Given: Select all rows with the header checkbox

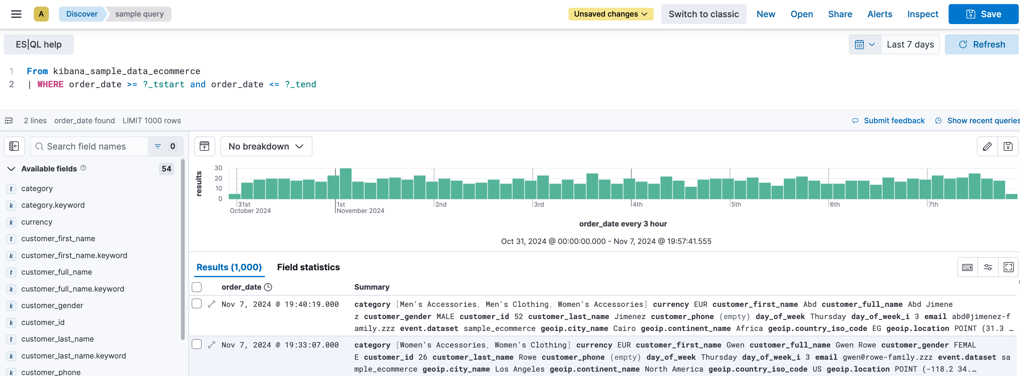Looking at the screenshot, I should pos(197,287).
